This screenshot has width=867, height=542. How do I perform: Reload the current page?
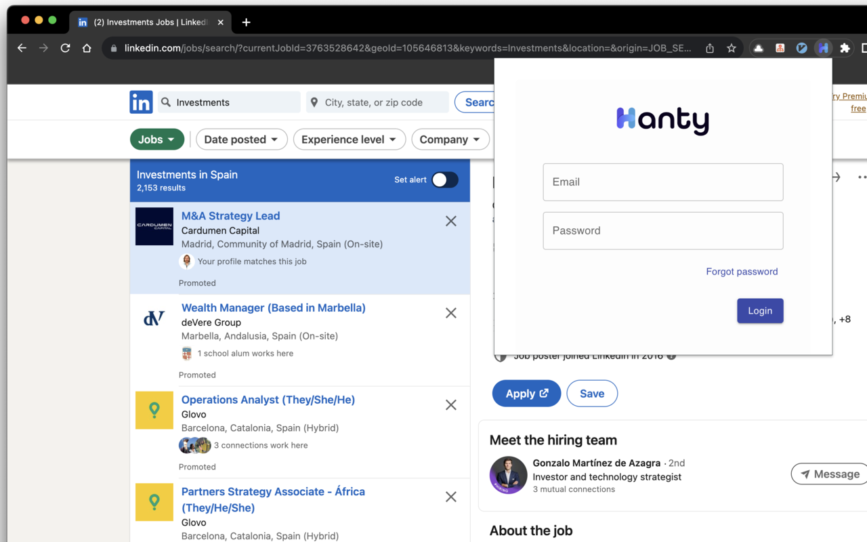[x=65, y=48]
